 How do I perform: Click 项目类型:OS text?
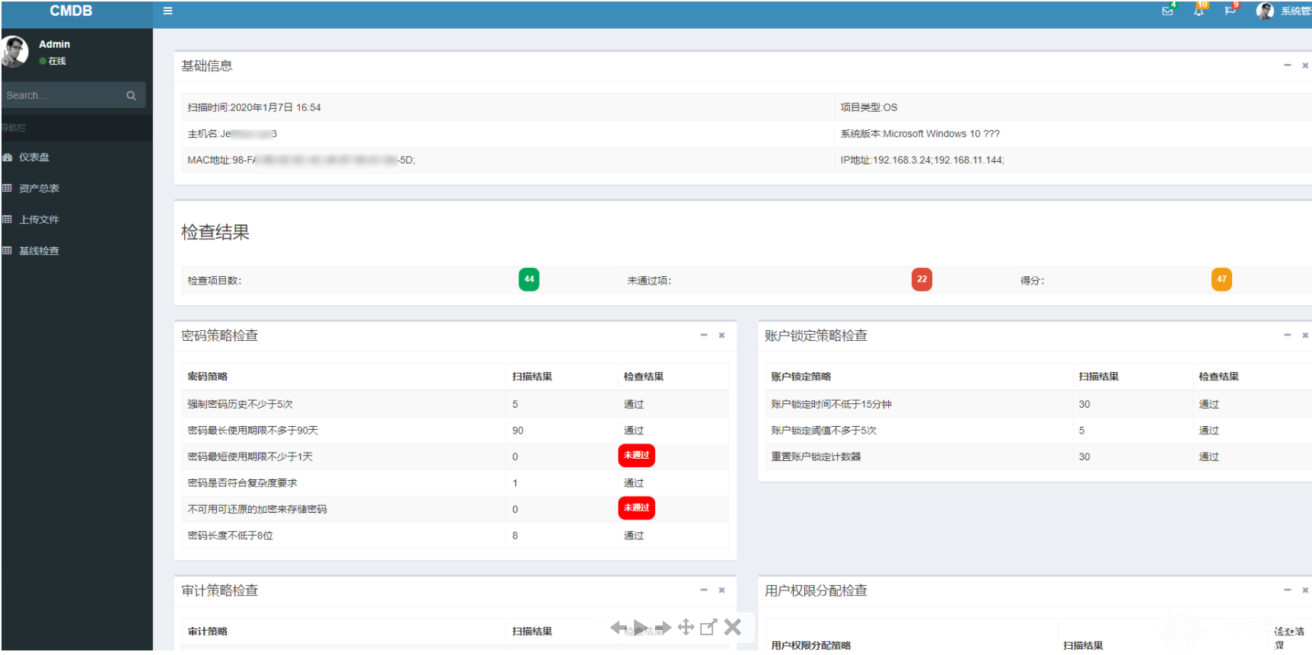click(x=868, y=108)
